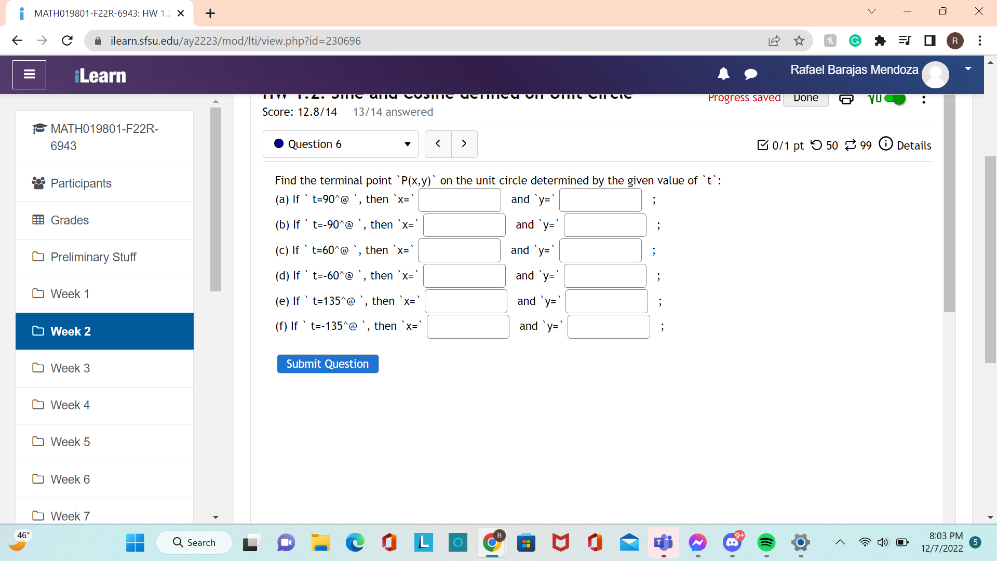The height and width of the screenshot is (561, 997).
Task: Click the Details info icon
Action: click(886, 144)
